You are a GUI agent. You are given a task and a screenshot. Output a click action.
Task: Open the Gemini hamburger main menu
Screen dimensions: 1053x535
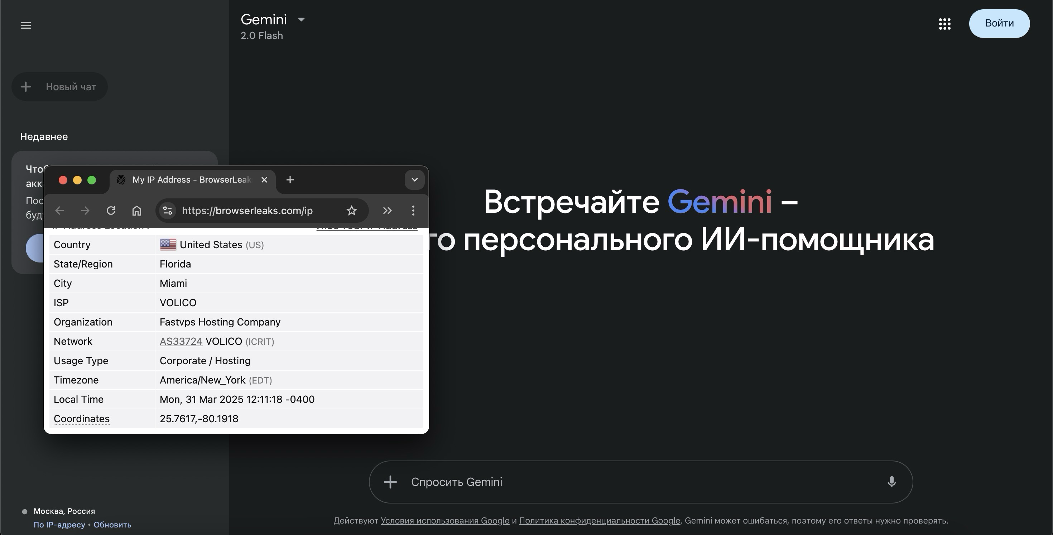point(26,25)
